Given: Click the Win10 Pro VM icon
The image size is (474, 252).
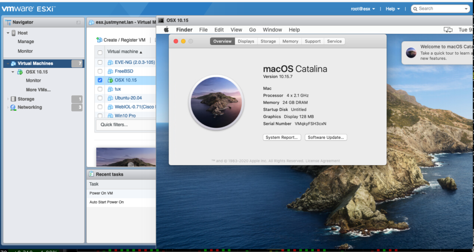Looking at the screenshot, I should 110,116.
